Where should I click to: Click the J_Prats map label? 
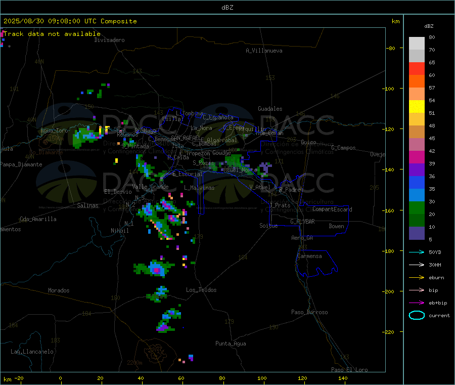point(280,205)
